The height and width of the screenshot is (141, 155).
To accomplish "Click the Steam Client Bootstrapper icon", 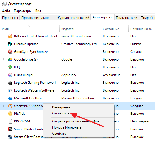I will 10,137.
